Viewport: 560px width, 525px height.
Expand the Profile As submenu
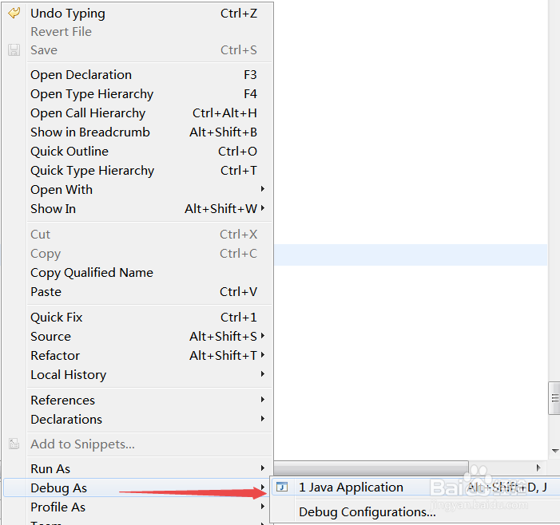click(x=149, y=507)
